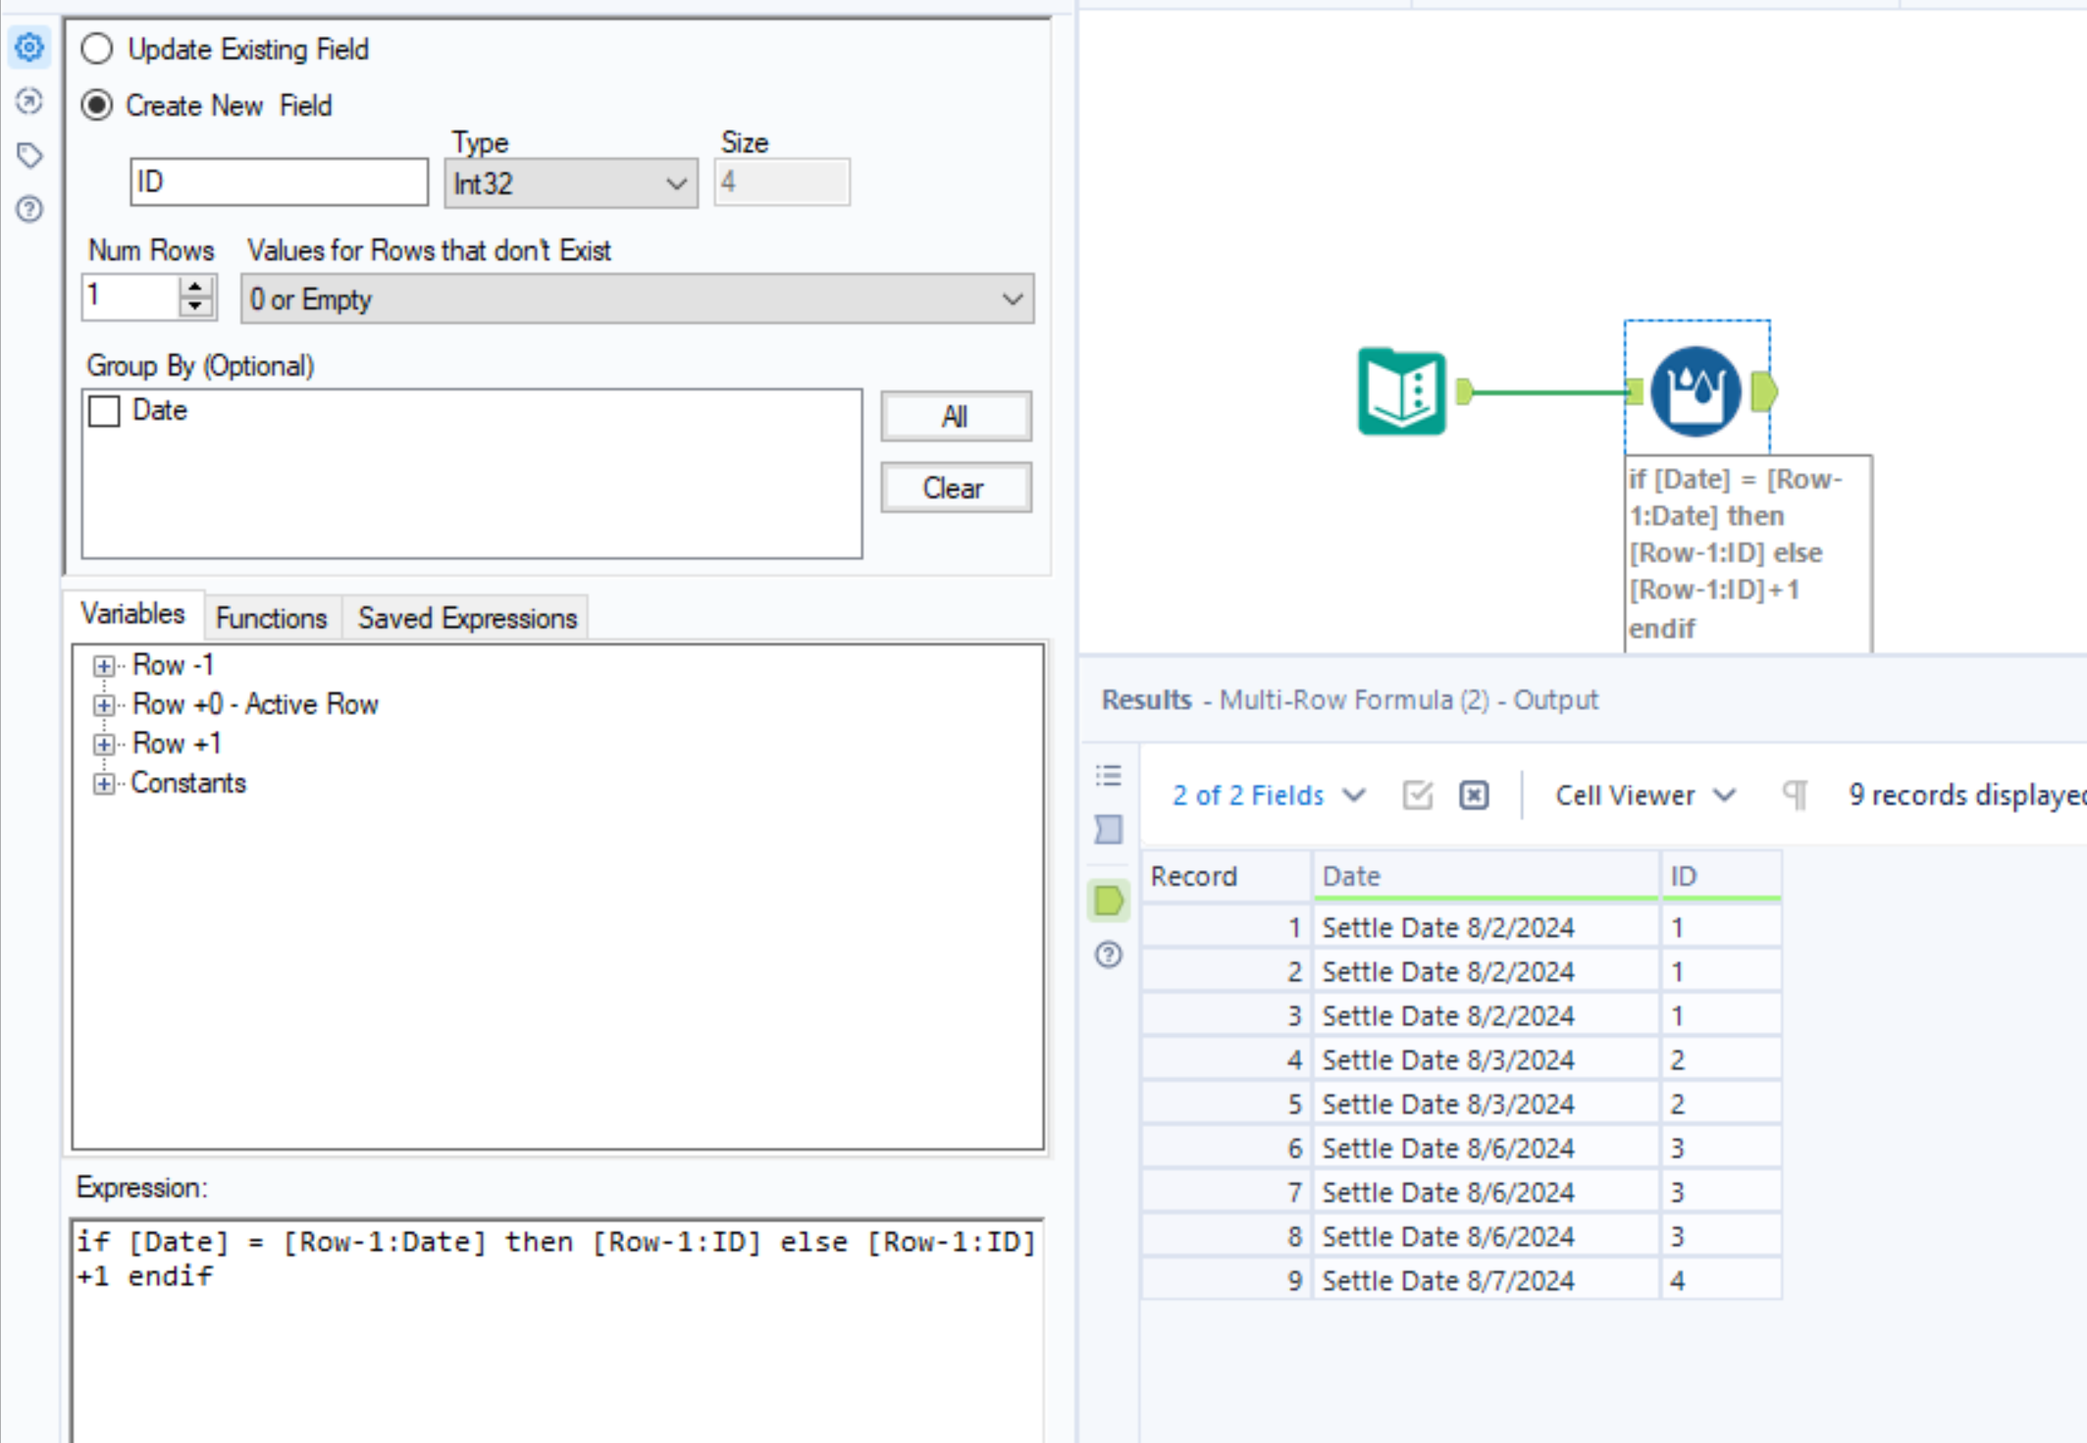The image size is (2087, 1443).
Task: Open the Type dropdown showing Int32
Action: coord(675,183)
